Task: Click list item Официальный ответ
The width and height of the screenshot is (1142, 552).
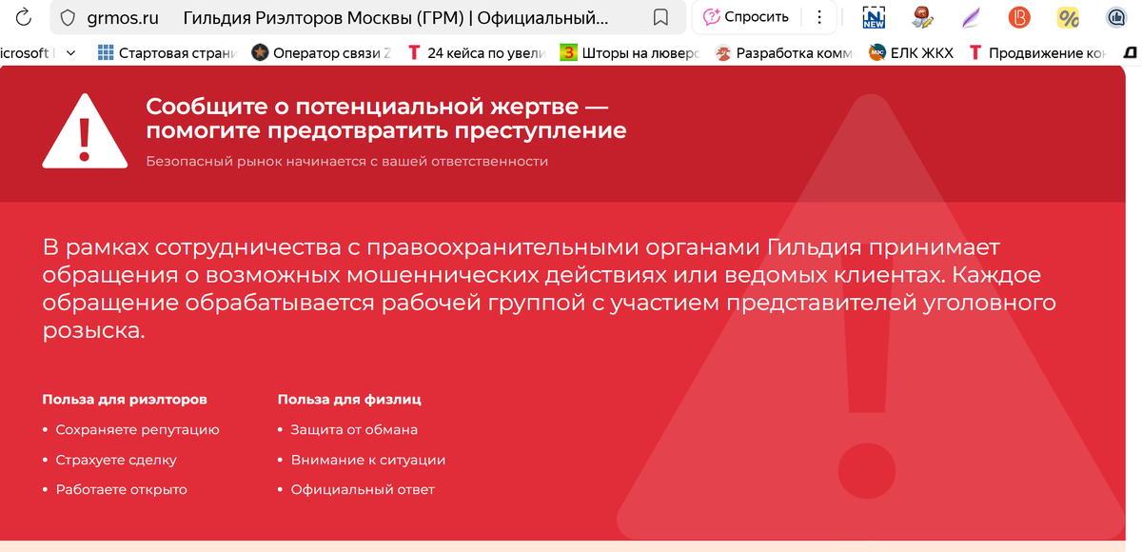Action: coord(363,489)
